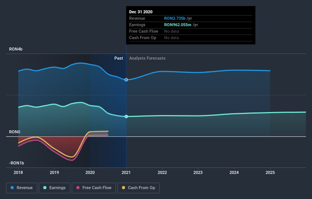
Task: Click the 2025 x-axis label
Action: click(270, 172)
